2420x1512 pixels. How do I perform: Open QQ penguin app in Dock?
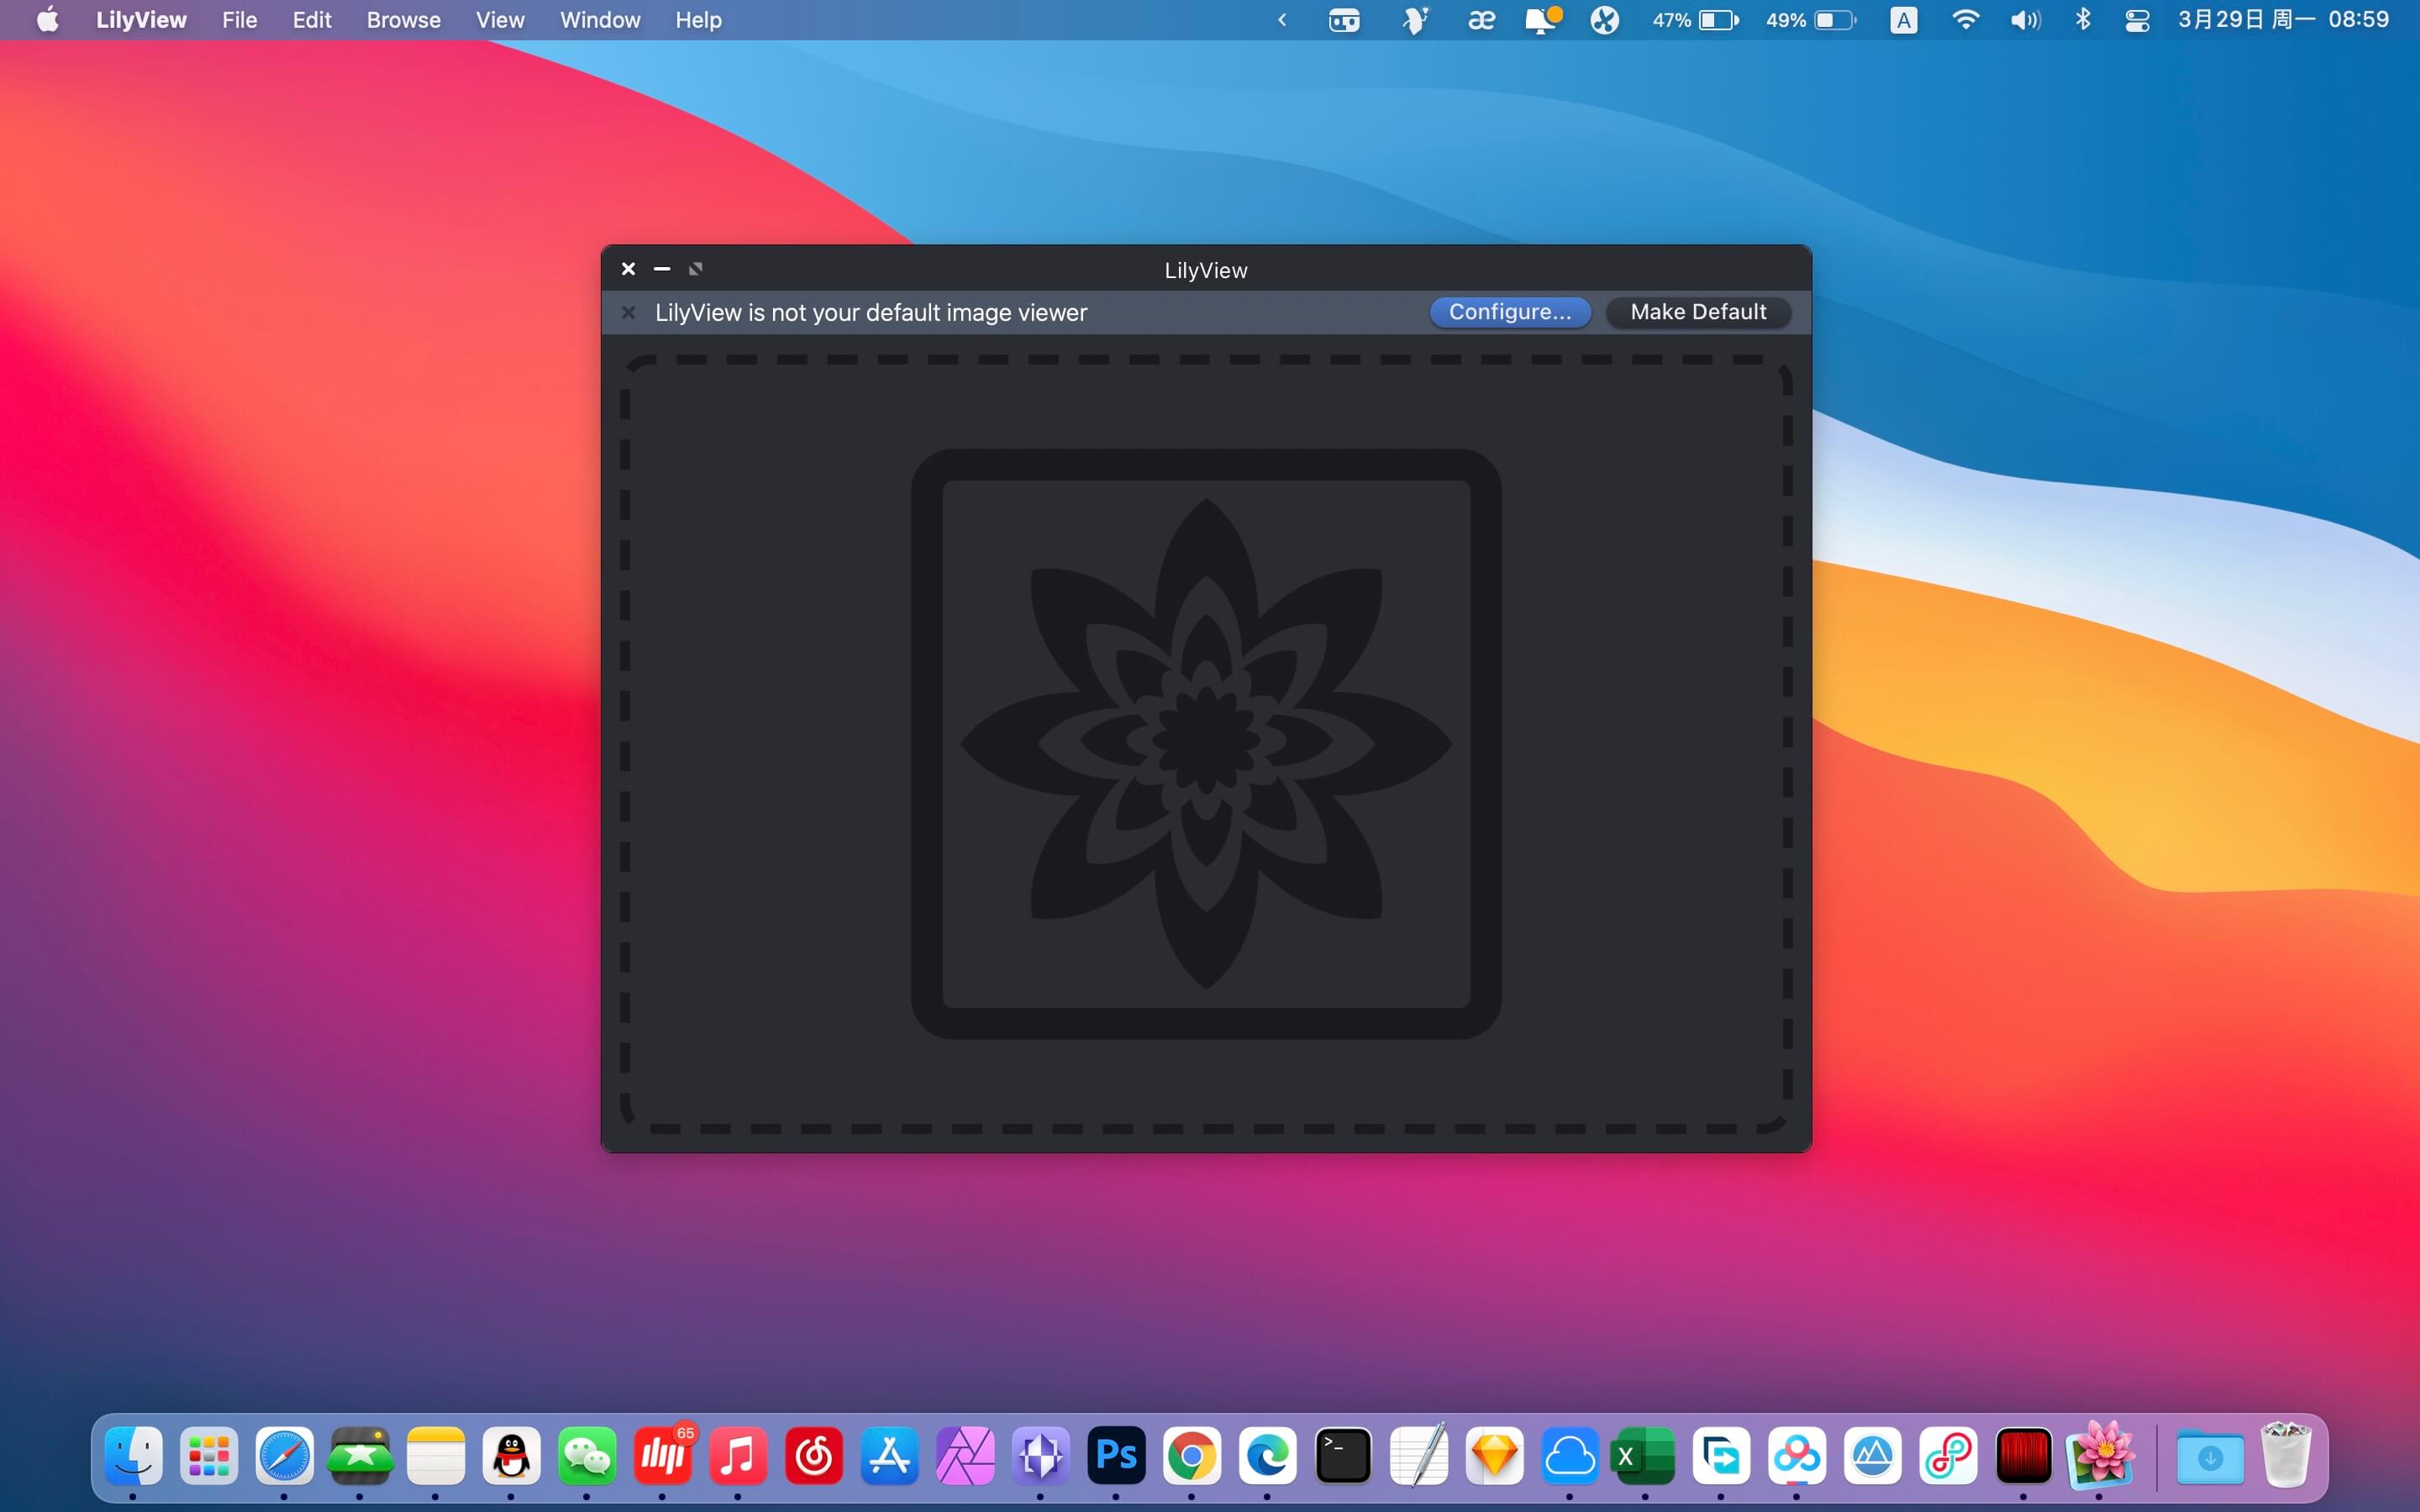[x=511, y=1456]
